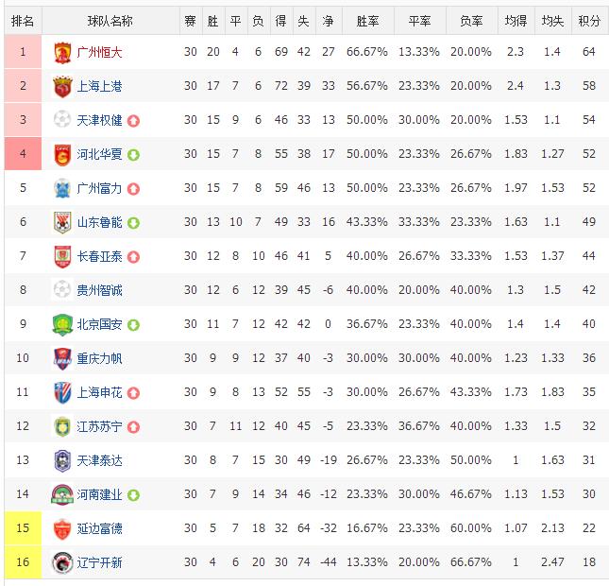The height and width of the screenshot is (586, 609).
Task: Click the 河南建业 team crest
Action: pos(62,494)
